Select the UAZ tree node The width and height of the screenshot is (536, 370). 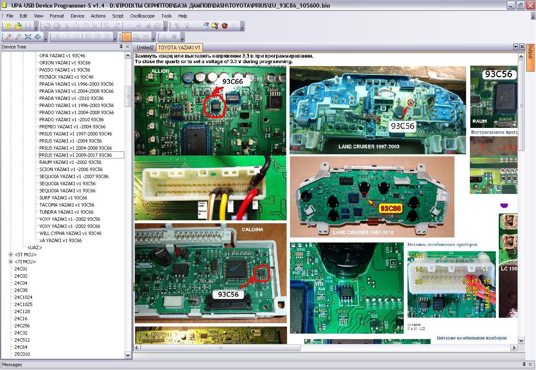click(x=35, y=248)
